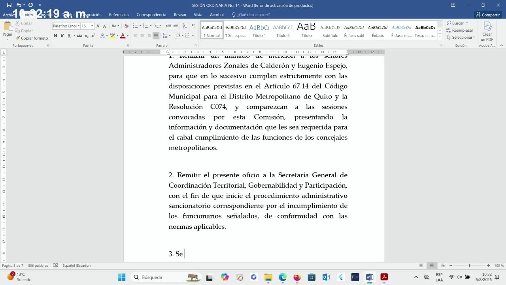Click the zoom slider in the status bar
Viewport: 506px width, 285px height.
coord(469,265)
